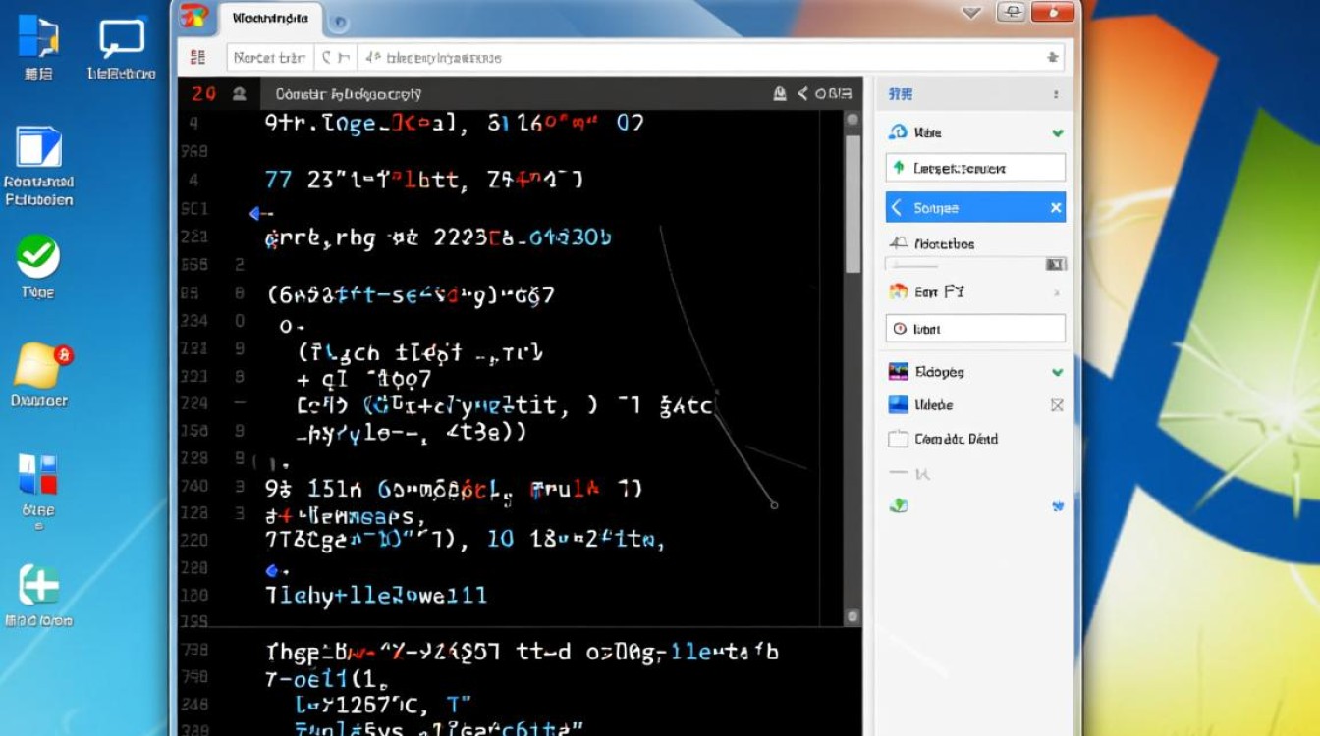The width and height of the screenshot is (1320, 736).
Task: Click the colorful palette icon in side panel
Action: pos(898,291)
